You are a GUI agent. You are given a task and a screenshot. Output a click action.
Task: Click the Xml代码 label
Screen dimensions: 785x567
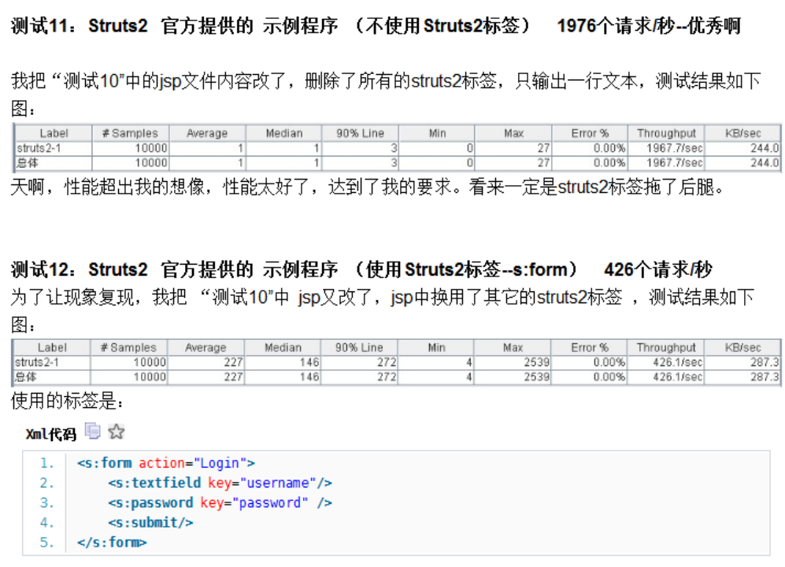tap(51, 434)
